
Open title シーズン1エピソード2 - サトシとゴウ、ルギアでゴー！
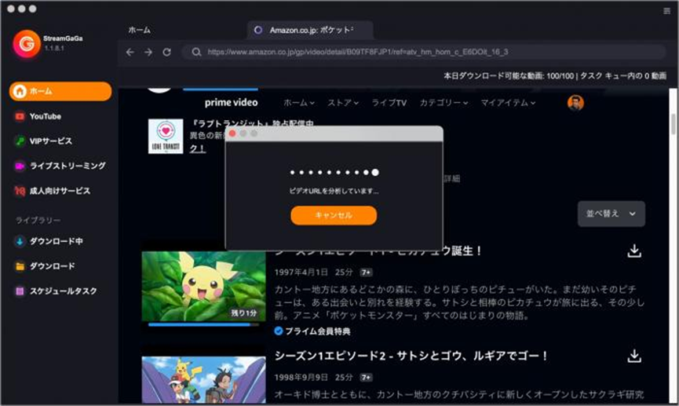pos(411,356)
